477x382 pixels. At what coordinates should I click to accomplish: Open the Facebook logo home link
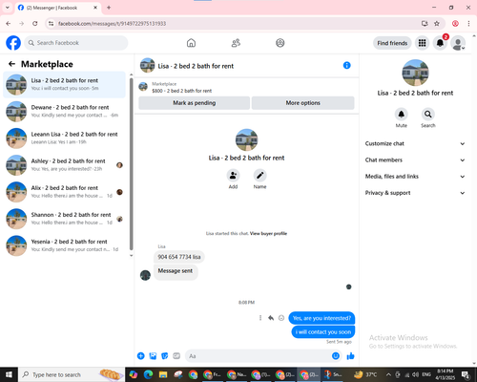pos(13,43)
